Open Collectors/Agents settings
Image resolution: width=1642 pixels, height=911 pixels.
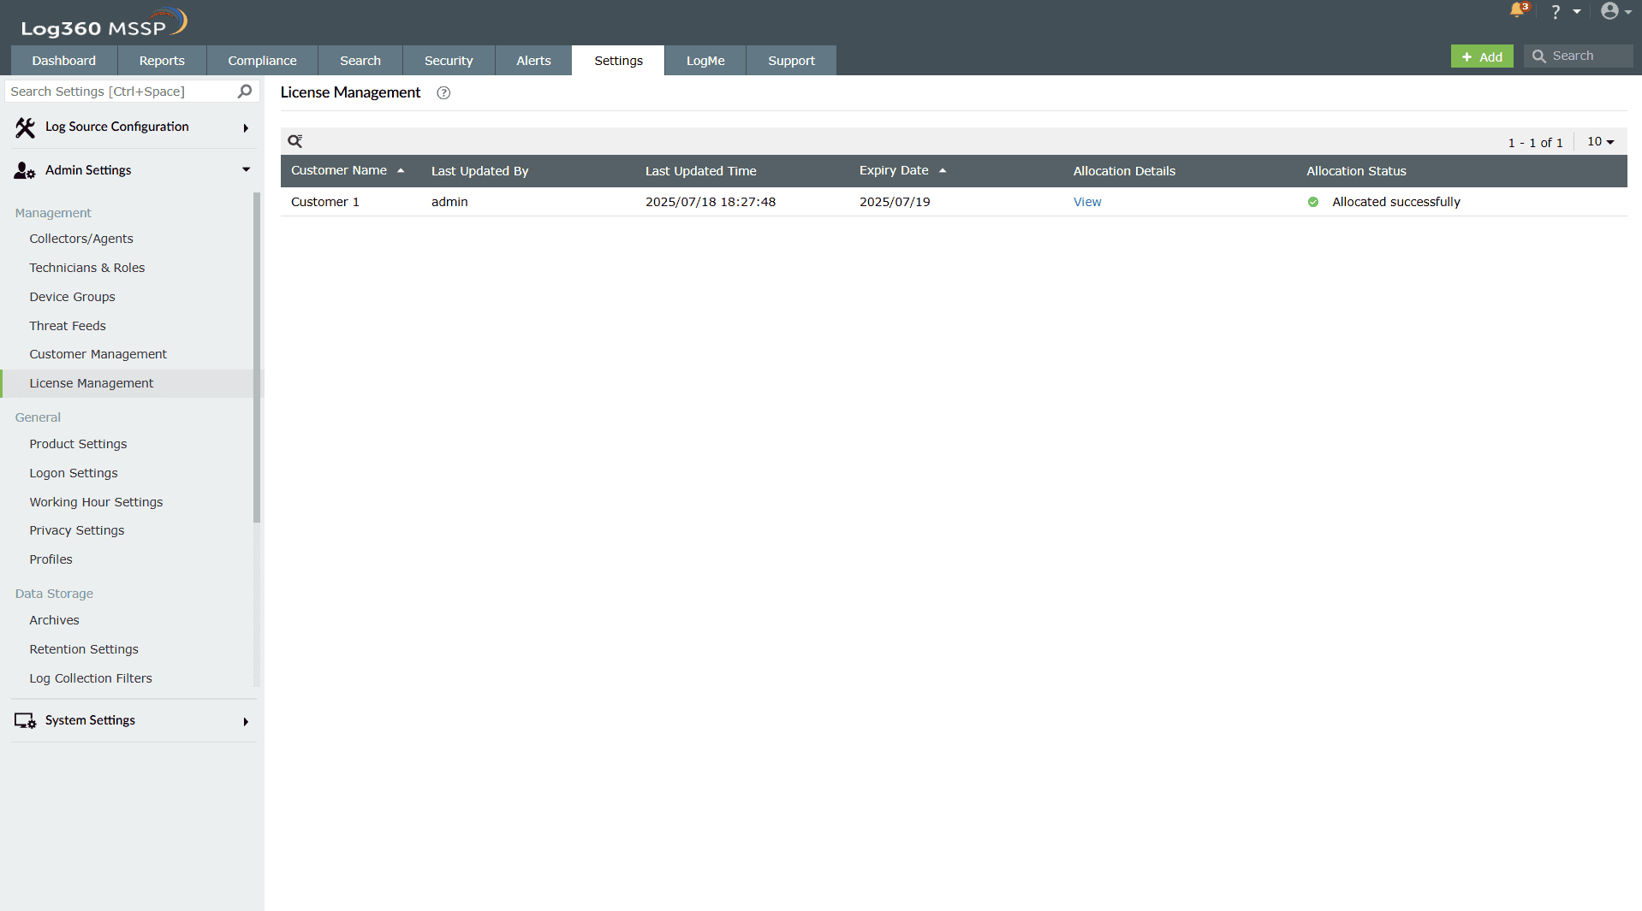81,239
